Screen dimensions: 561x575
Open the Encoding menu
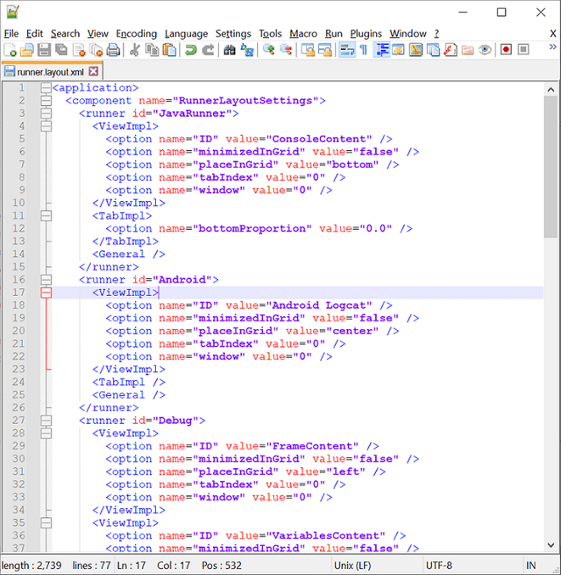pos(136,33)
